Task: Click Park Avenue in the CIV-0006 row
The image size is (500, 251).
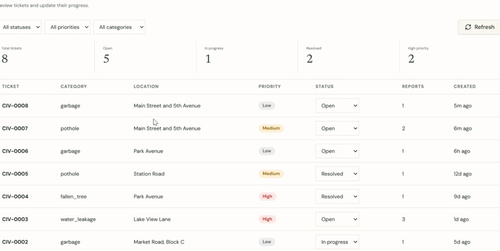Action: tap(148, 151)
